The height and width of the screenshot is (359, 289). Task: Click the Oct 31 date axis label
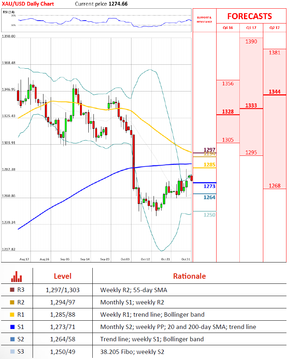point(186,260)
